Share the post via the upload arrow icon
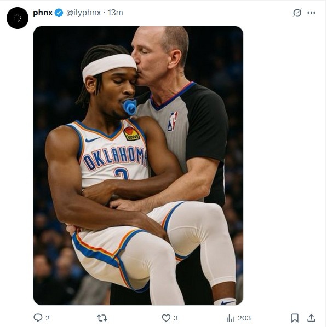The width and height of the screenshot is (327, 327). (311, 318)
